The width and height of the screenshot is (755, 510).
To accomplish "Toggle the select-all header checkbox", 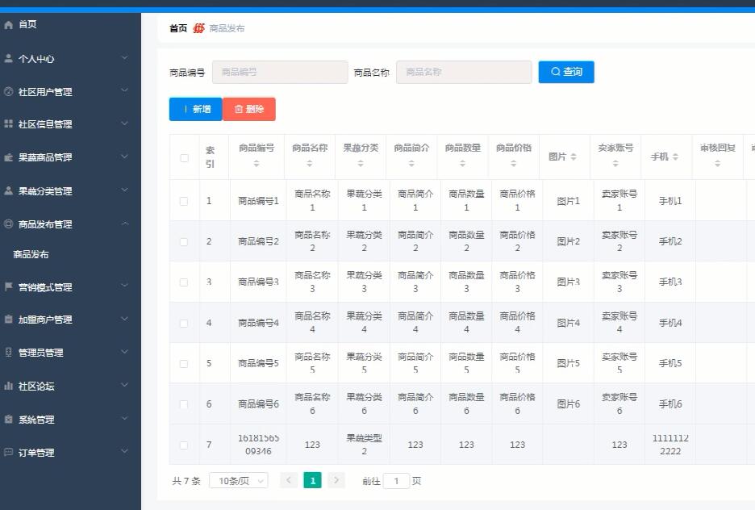I will point(184,158).
